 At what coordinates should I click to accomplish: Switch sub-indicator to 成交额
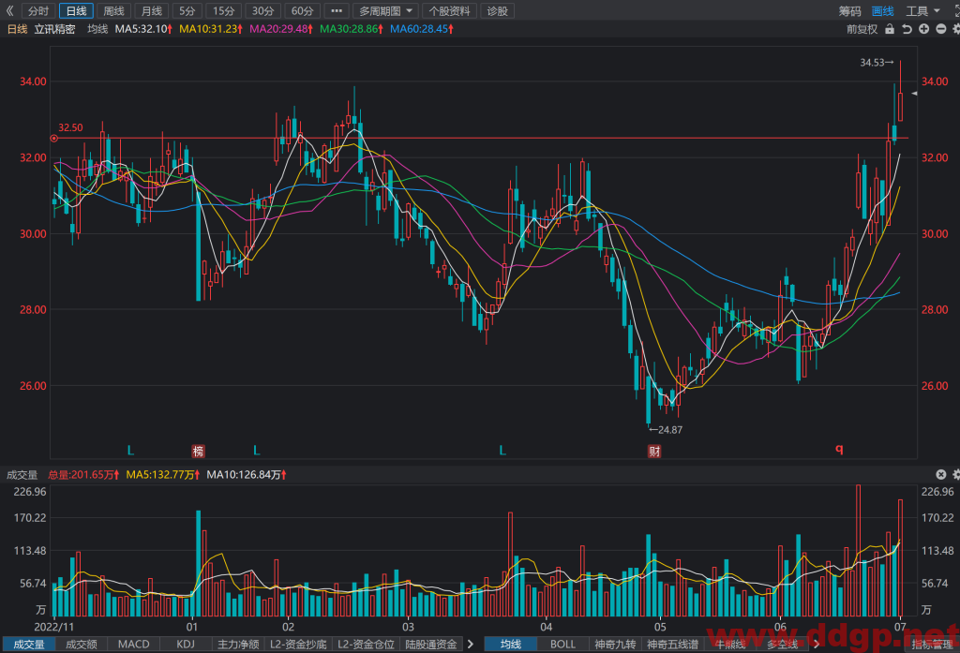82,644
